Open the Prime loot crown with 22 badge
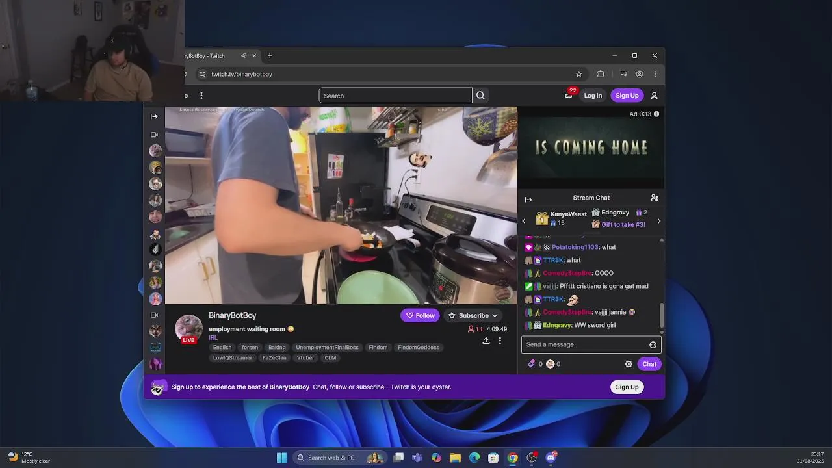This screenshot has width=832, height=468. tap(569, 95)
